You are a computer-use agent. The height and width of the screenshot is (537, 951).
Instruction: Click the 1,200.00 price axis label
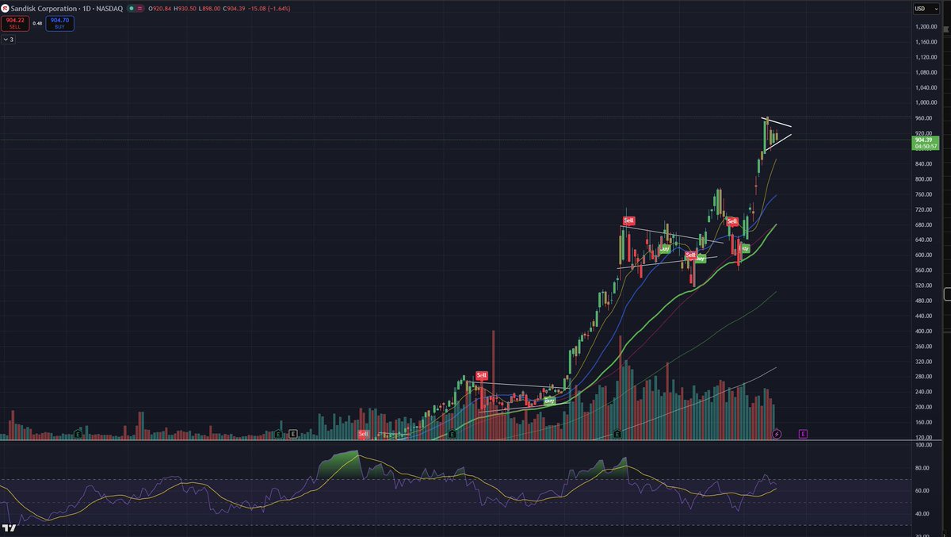[x=926, y=26]
